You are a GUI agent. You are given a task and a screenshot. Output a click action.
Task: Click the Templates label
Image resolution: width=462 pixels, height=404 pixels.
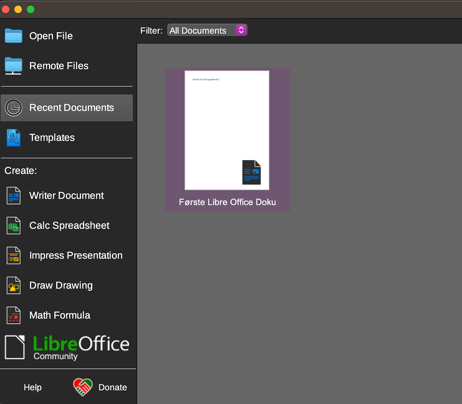pos(52,138)
